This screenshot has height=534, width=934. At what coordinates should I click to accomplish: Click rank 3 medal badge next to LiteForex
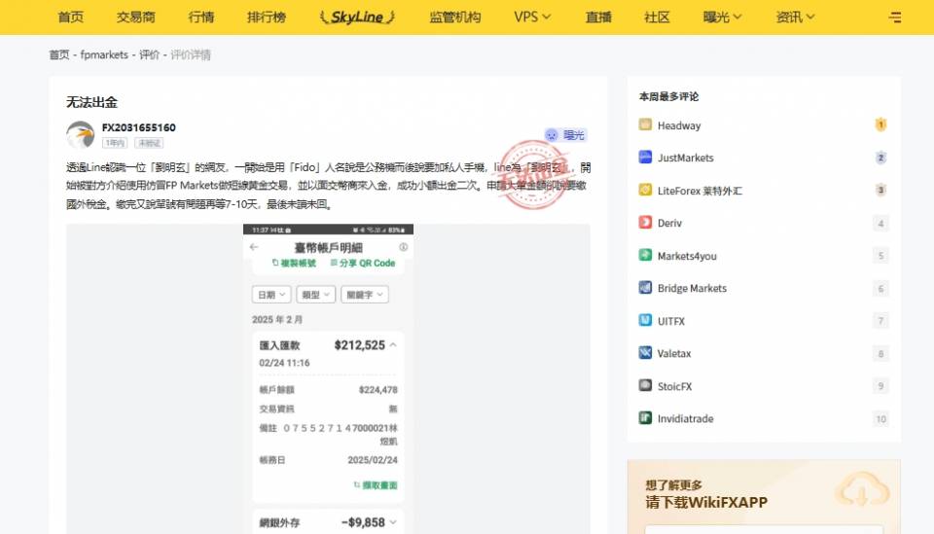tap(880, 190)
